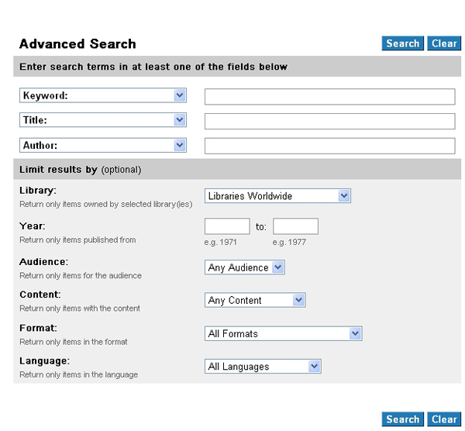Viewport: 465px width, 431px height.
Task: Focus the Author text input field
Action: pyautogui.click(x=329, y=146)
